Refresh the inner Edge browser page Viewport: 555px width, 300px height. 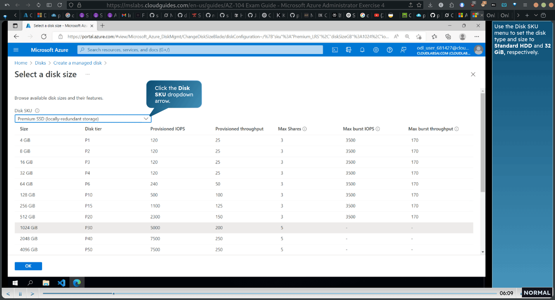(44, 37)
